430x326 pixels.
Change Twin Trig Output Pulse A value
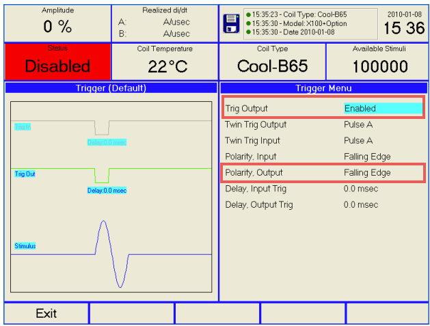[358, 124]
